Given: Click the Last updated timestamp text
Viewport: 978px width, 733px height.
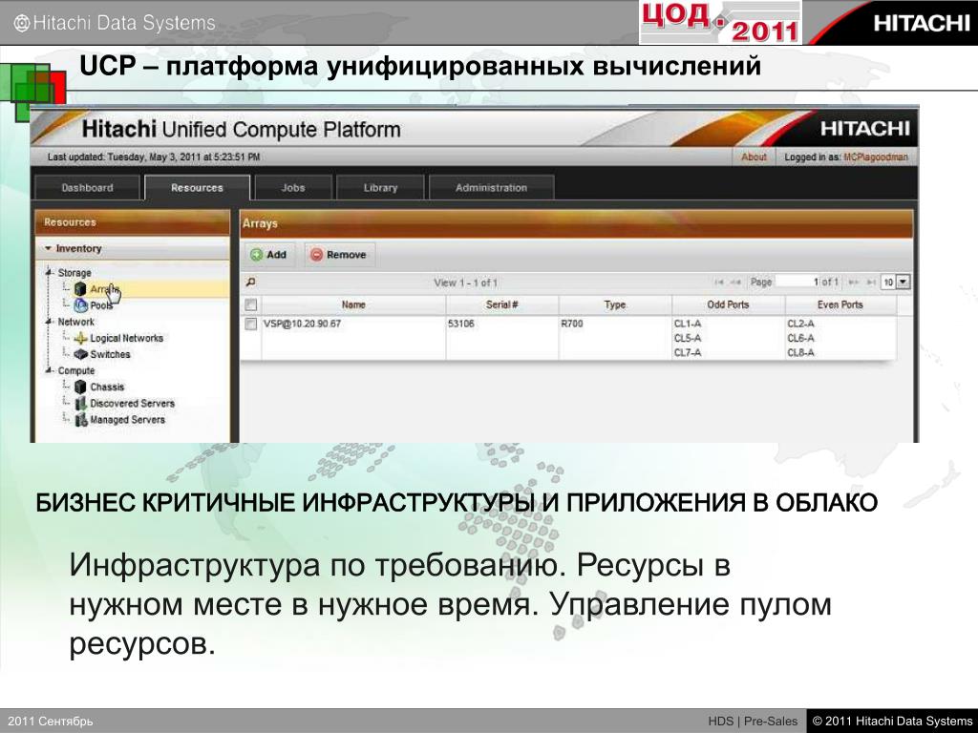Looking at the screenshot, I should 154,157.
